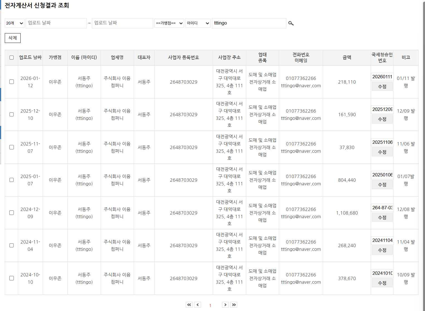This screenshot has height=311, width=425.
Task: Check the row dated 2026-01-12
Action: click(11, 82)
